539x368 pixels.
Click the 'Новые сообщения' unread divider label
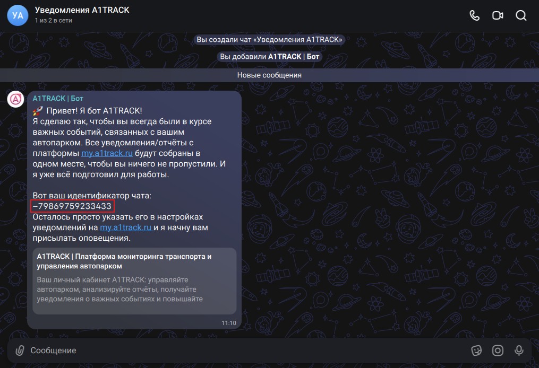coord(269,75)
